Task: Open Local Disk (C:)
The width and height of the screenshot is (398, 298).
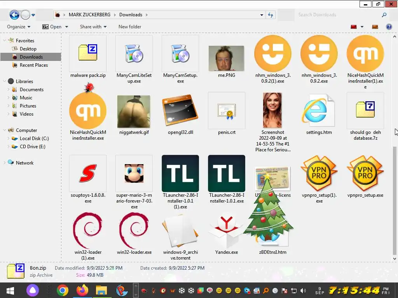Action: pyautogui.click(x=34, y=139)
